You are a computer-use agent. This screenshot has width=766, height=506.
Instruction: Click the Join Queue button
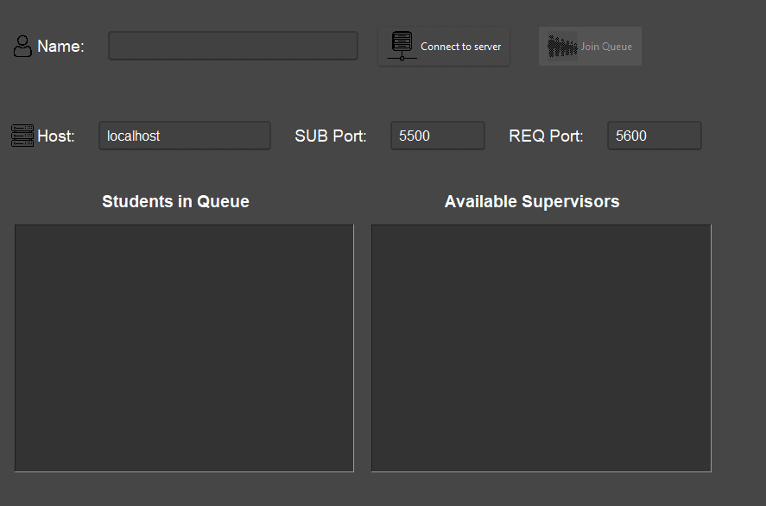click(x=590, y=46)
